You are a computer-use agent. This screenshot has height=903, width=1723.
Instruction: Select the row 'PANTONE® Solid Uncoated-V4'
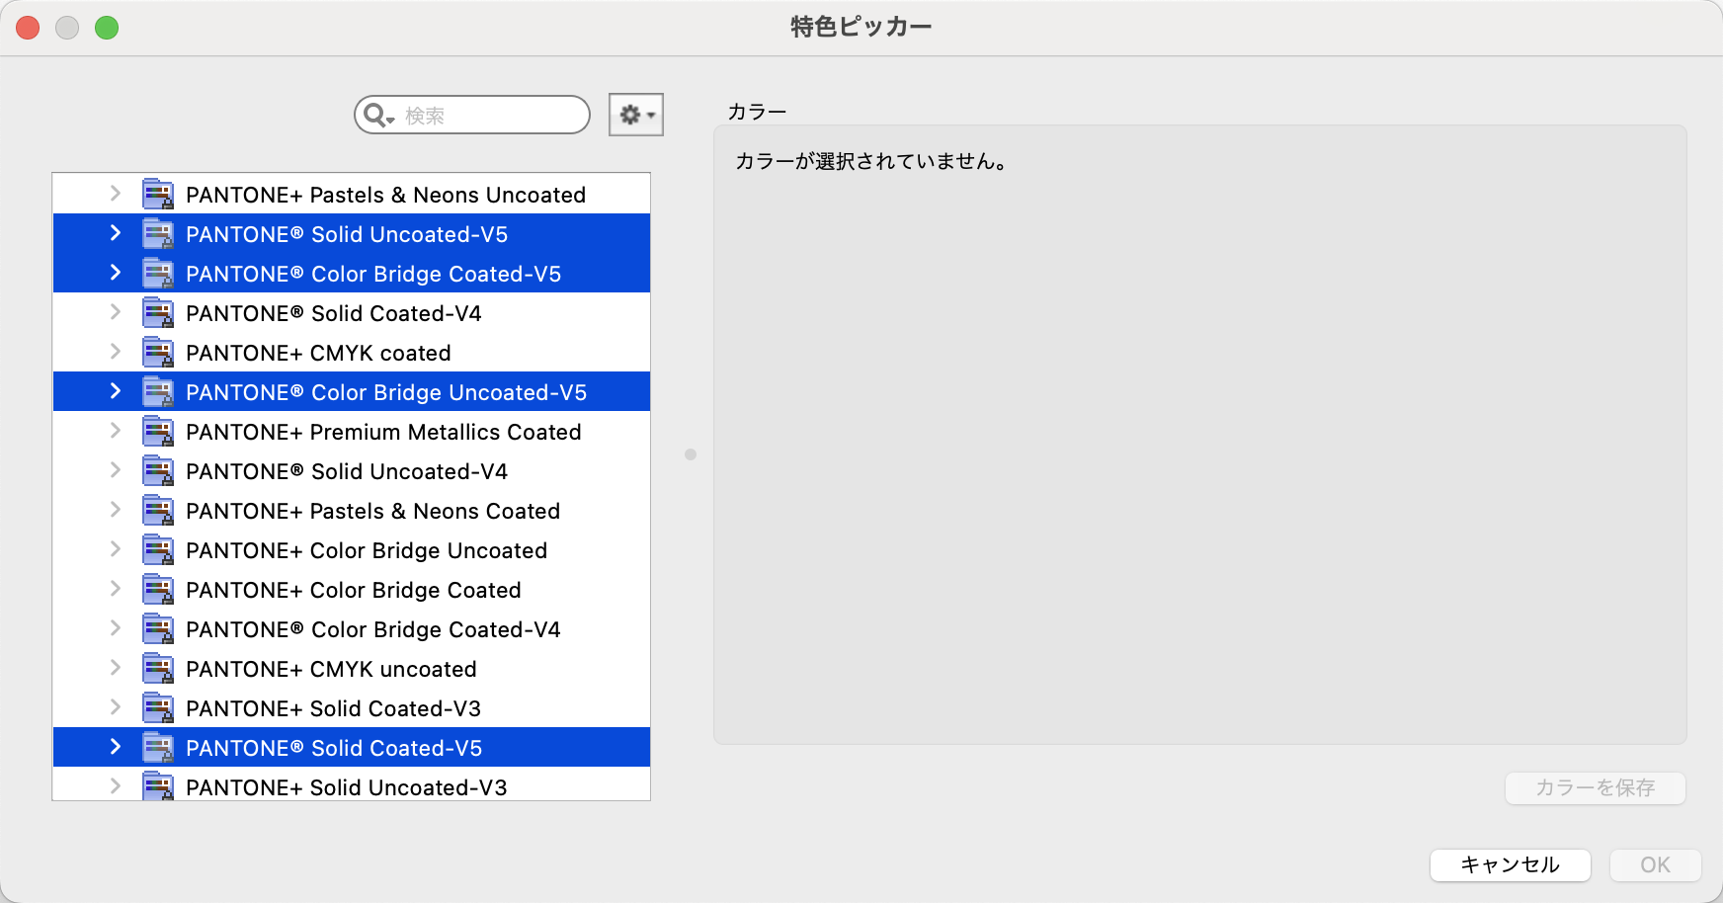(x=351, y=470)
